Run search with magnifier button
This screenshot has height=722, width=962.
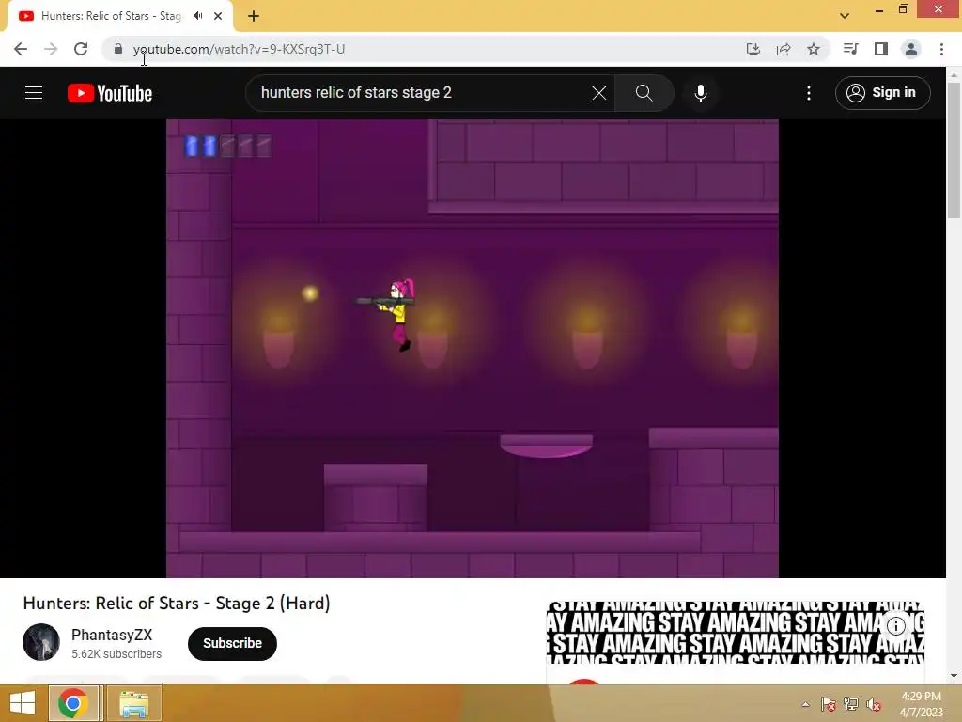click(x=644, y=93)
